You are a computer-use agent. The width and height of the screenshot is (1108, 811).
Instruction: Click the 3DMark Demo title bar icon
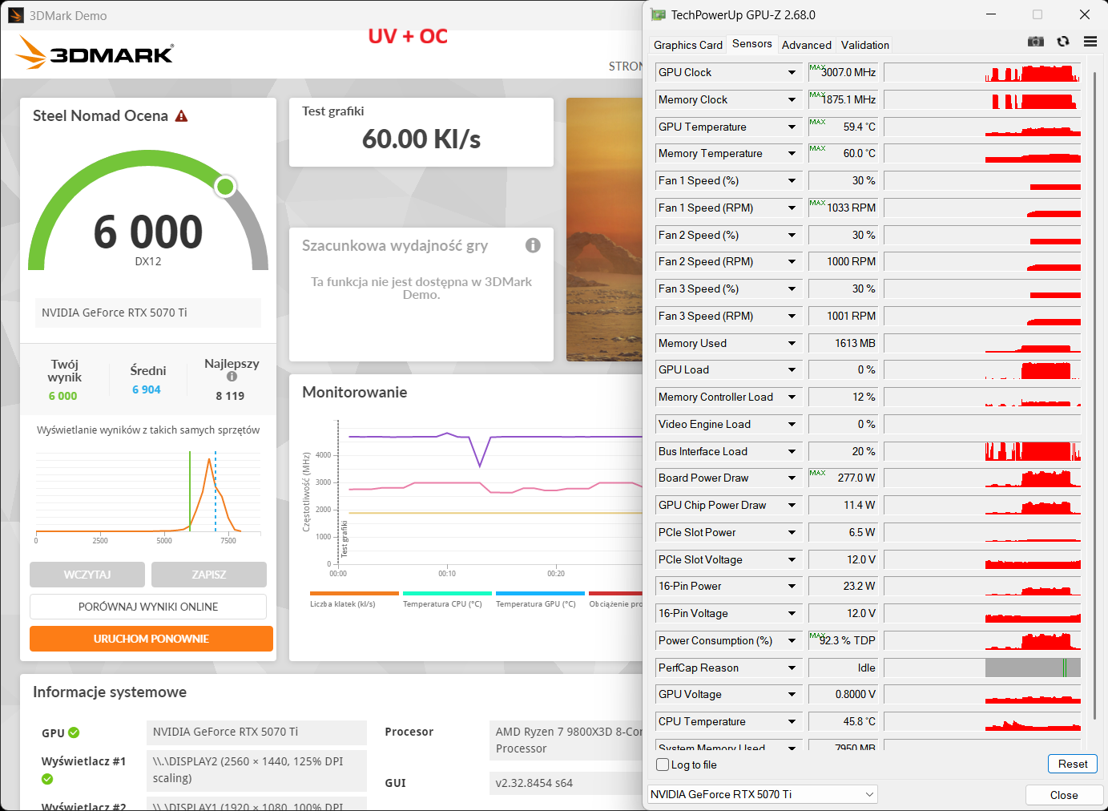16,15
